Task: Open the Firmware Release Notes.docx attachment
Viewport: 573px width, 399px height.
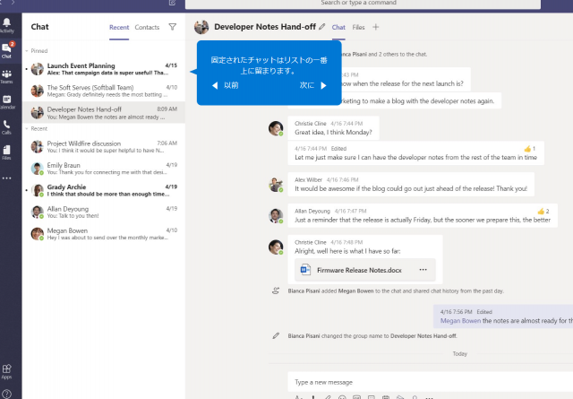Action: click(x=365, y=270)
